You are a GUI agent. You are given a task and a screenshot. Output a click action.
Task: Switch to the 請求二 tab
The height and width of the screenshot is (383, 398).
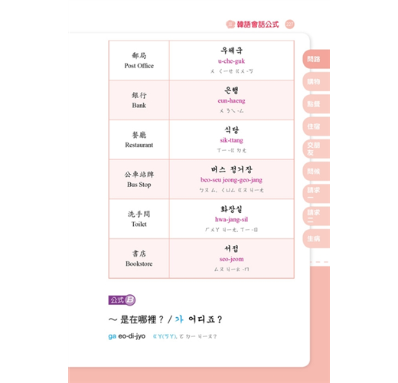pyautogui.click(x=316, y=216)
